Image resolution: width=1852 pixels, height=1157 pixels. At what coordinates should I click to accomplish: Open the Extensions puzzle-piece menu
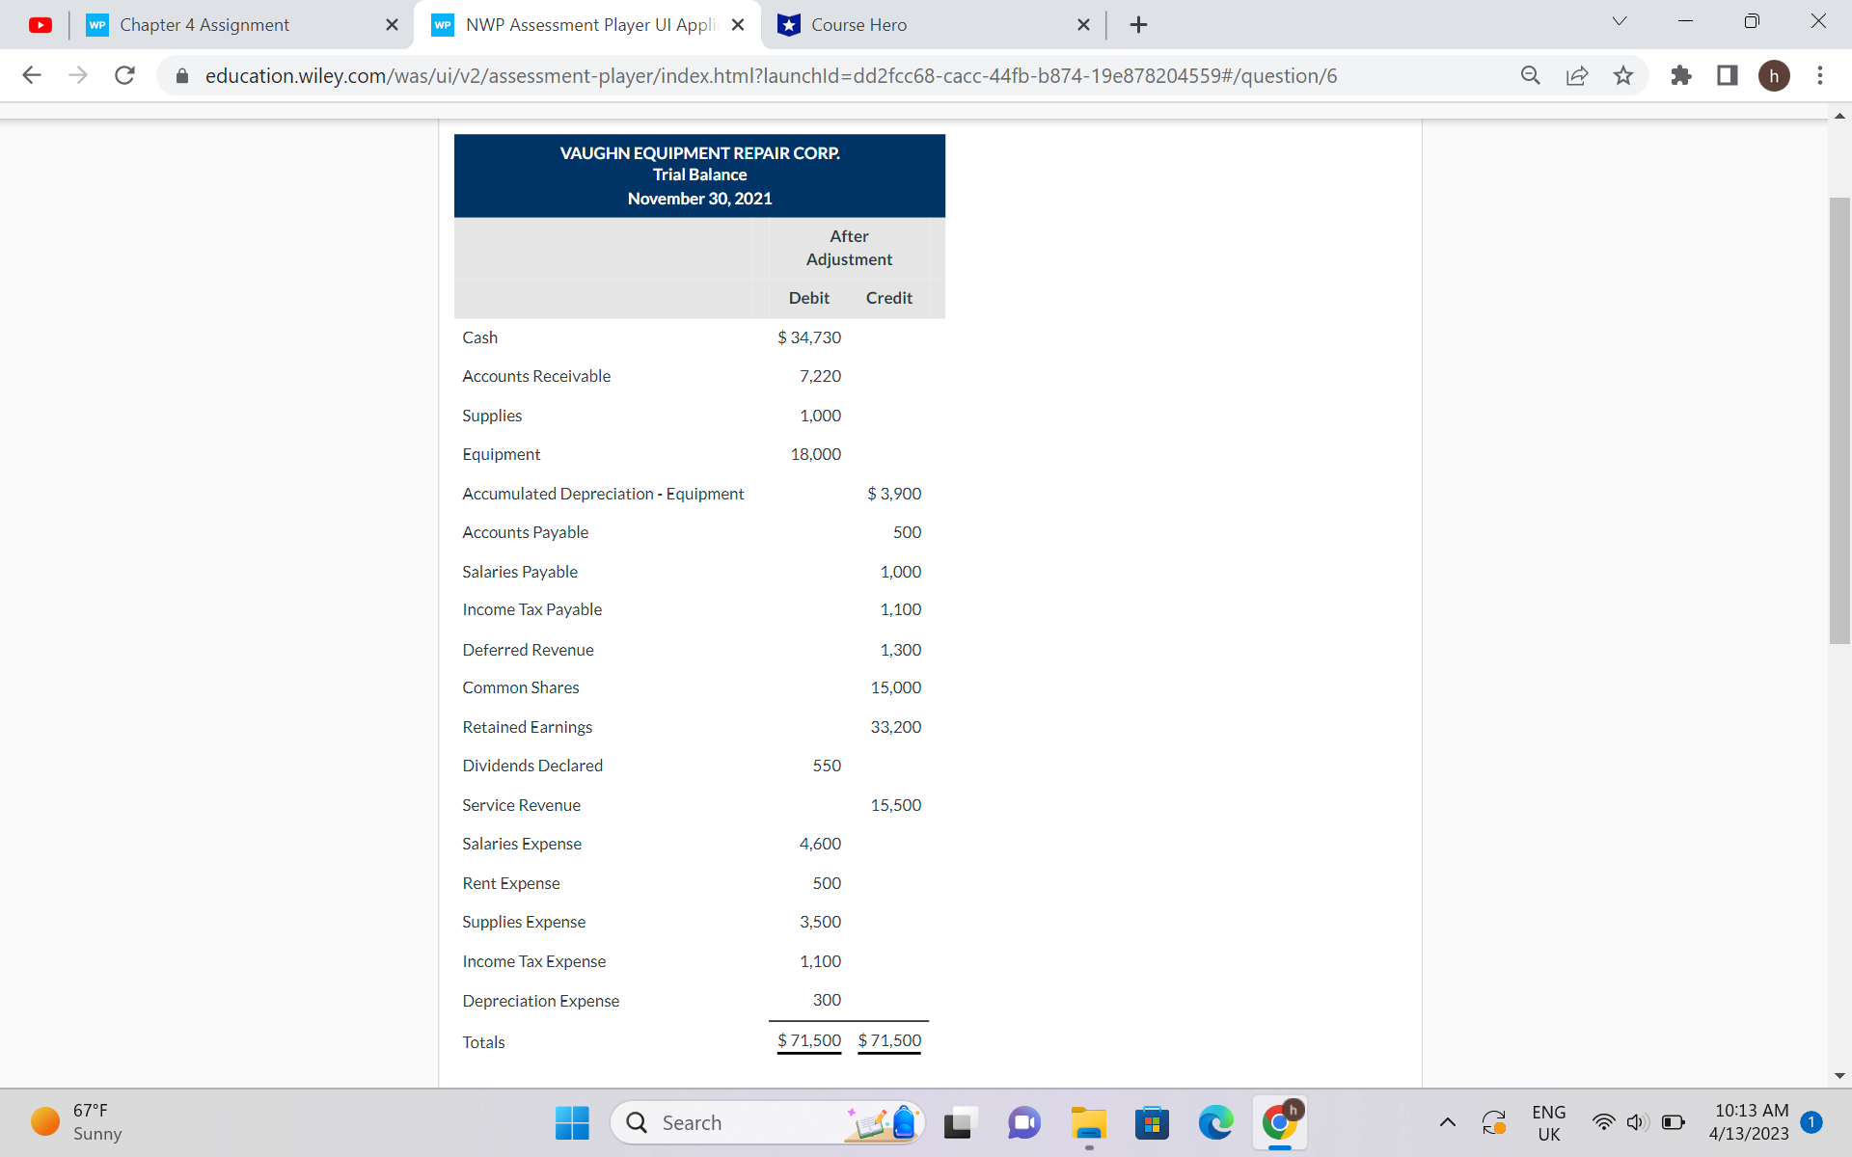click(1680, 75)
